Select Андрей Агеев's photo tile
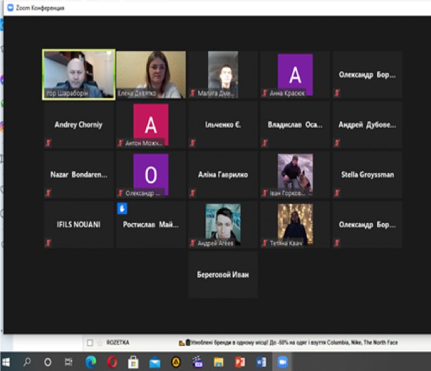The image size is (431, 371). [x=223, y=224]
